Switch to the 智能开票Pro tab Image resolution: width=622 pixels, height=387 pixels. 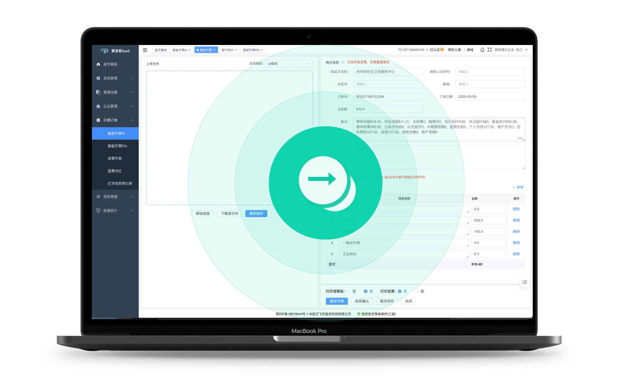click(252, 50)
